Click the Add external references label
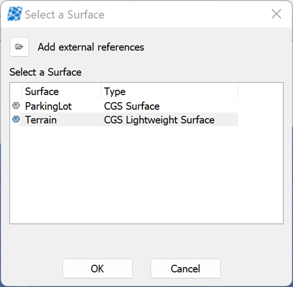 coord(91,47)
